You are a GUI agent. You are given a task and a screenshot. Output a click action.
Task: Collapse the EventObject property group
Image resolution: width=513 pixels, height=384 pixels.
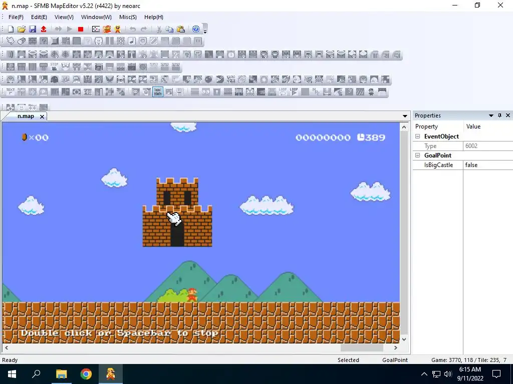pos(417,136)
